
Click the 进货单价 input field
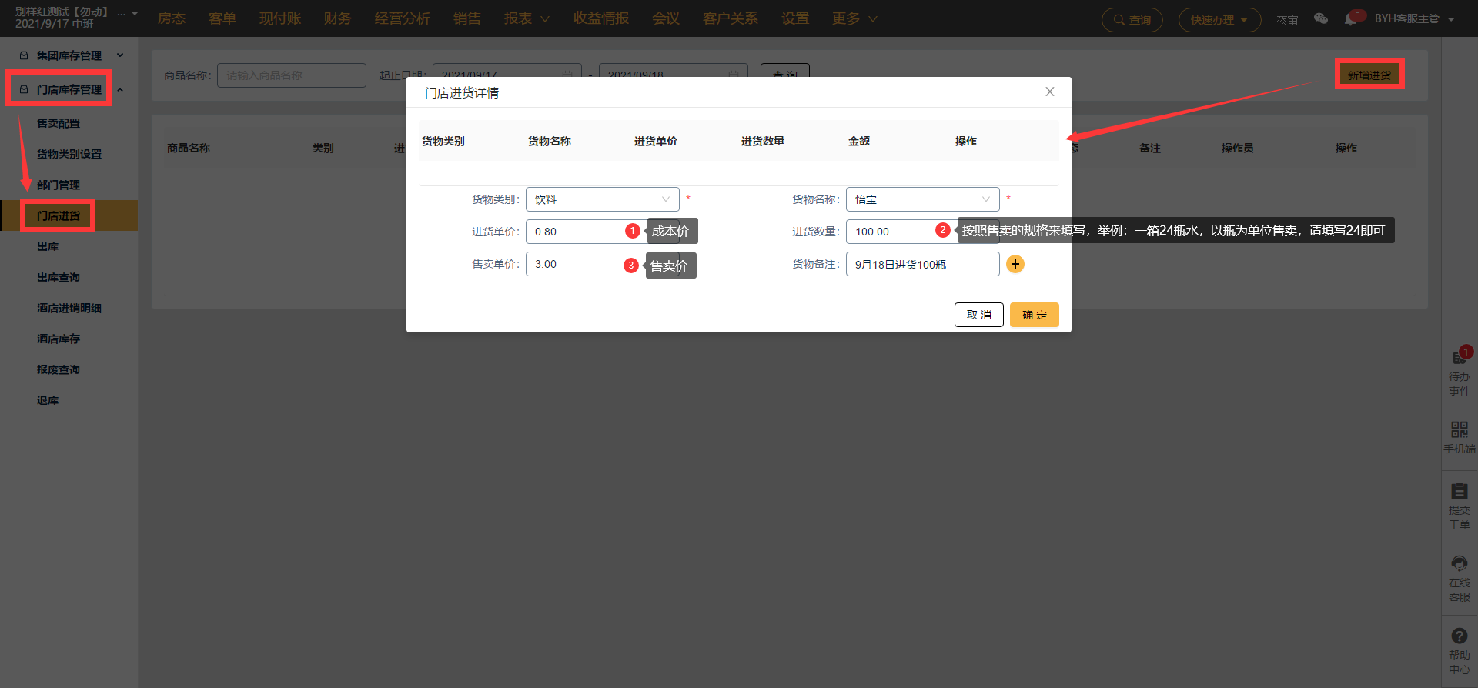click(603, 232)
